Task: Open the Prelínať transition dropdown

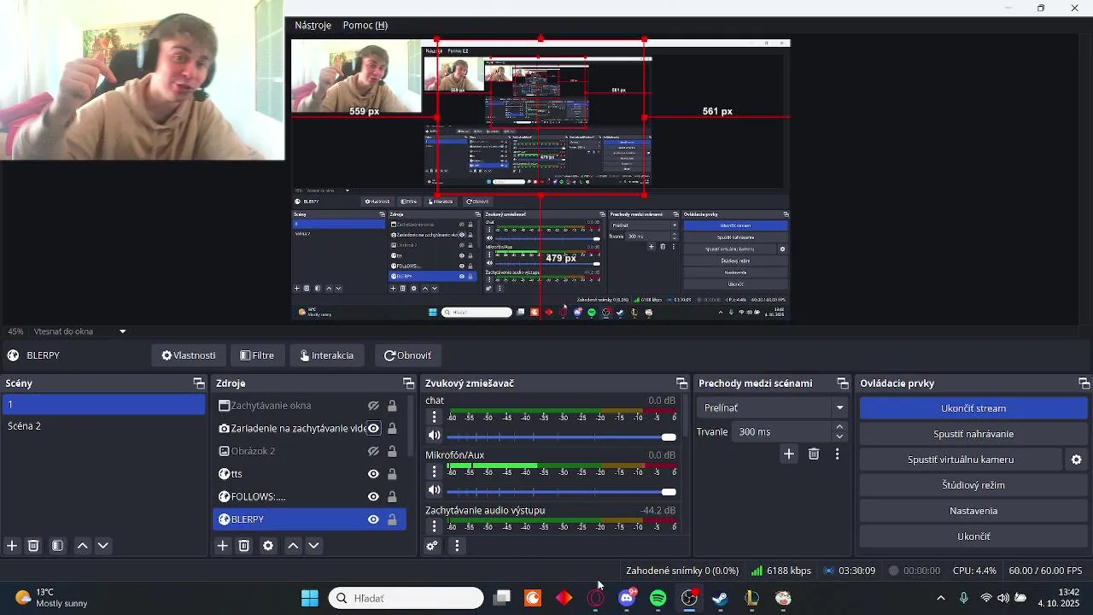Action: (773, 408)
